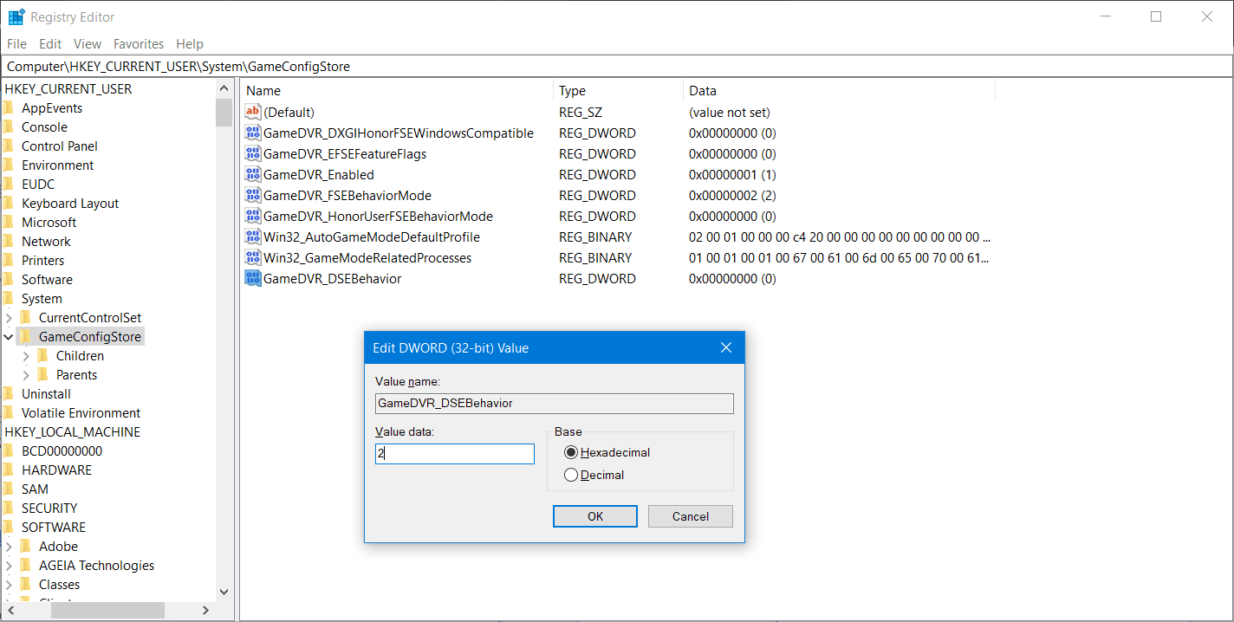Open the Edit menu
The width and height of the screenshot is (1234, 622).
[50, 44]
